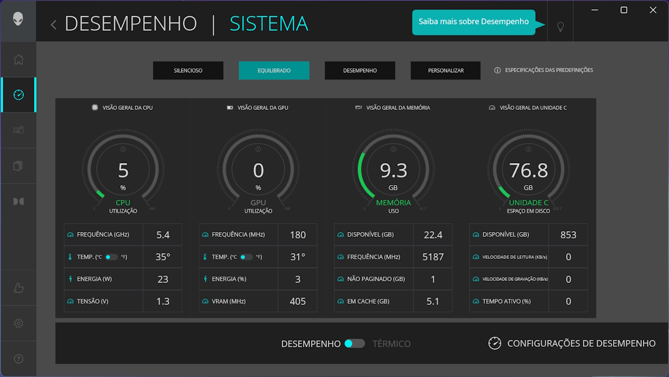
Task: Open the game library sidebar icon
Action: [x=18, y=166]
